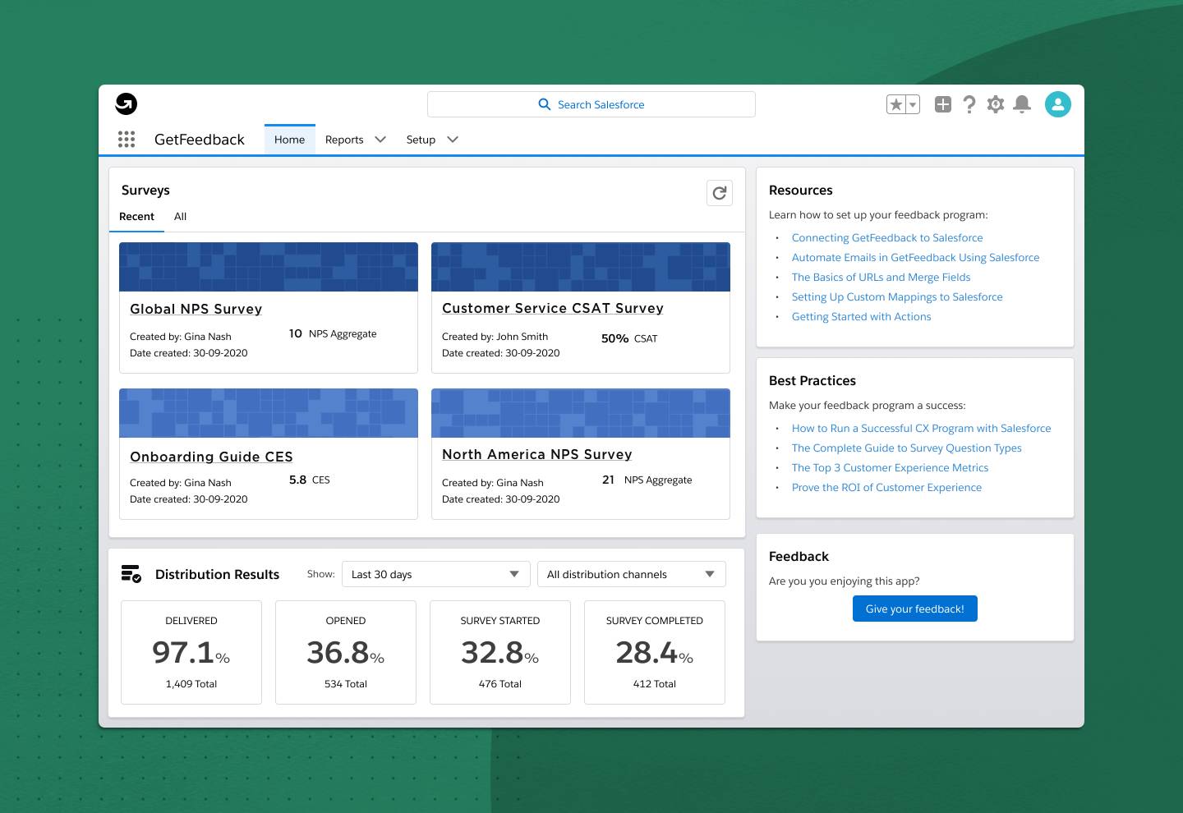Open Prove the ROI of Customer Experience
Screen dimensions: 1183x813
click(887, 487)
